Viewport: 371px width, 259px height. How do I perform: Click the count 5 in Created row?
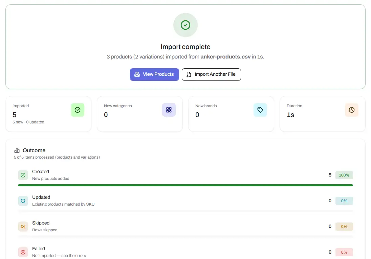point(330,175)
